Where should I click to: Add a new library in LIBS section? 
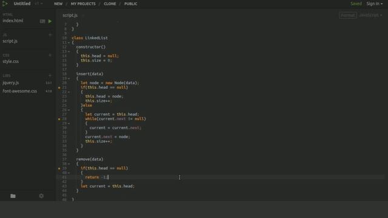click(50, 75)
